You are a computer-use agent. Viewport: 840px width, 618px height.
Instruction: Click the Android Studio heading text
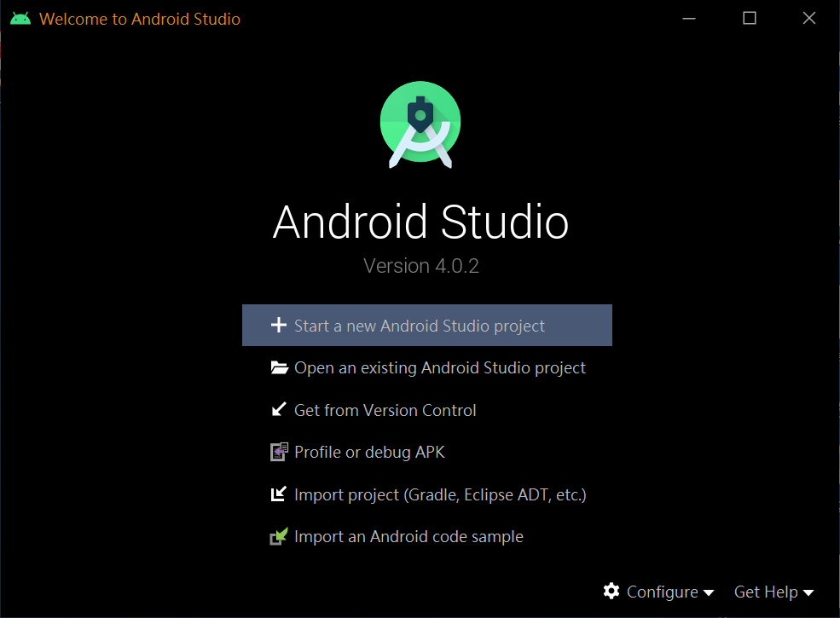click(x=420, y=222)
